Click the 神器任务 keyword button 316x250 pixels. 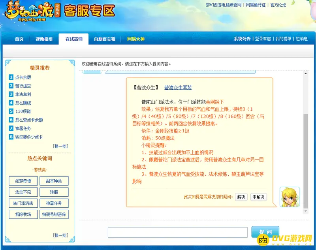[54, 203]
